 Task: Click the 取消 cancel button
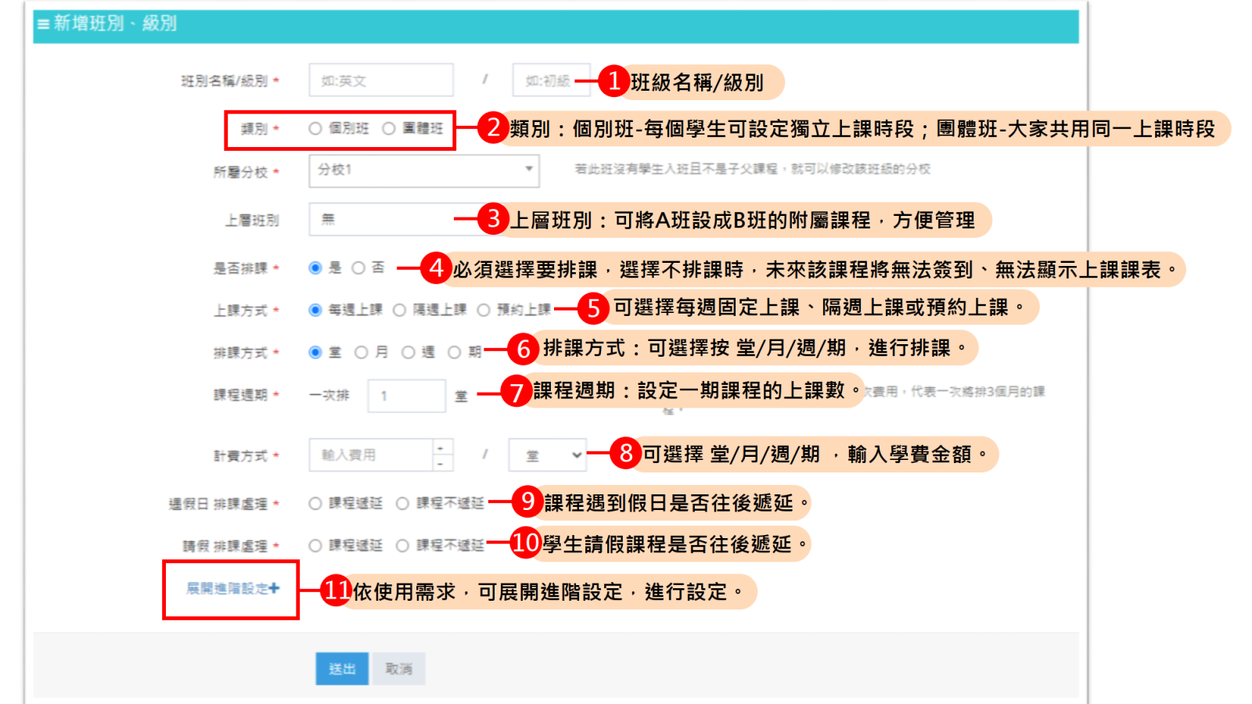tap(398, 669)
